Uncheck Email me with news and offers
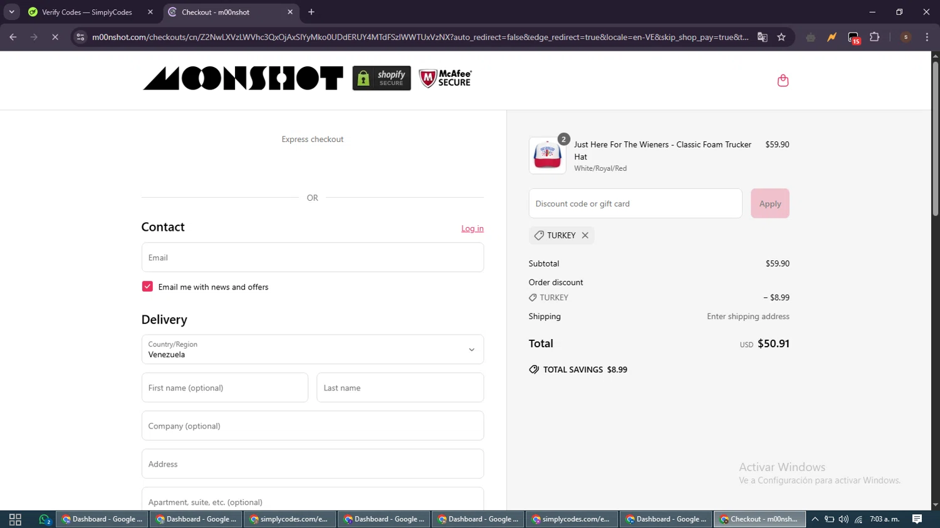Image resolution: width=940 pixels, height=528 pixels. (x=147, y=287)
